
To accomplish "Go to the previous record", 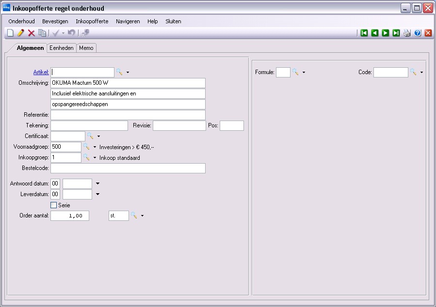I will (x=374, y=33).
